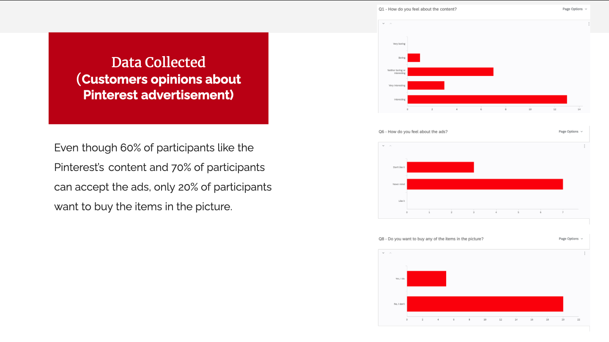Click the up chevron in Q6 chart
Screen dimensions: 609x342
coord(390,146)
